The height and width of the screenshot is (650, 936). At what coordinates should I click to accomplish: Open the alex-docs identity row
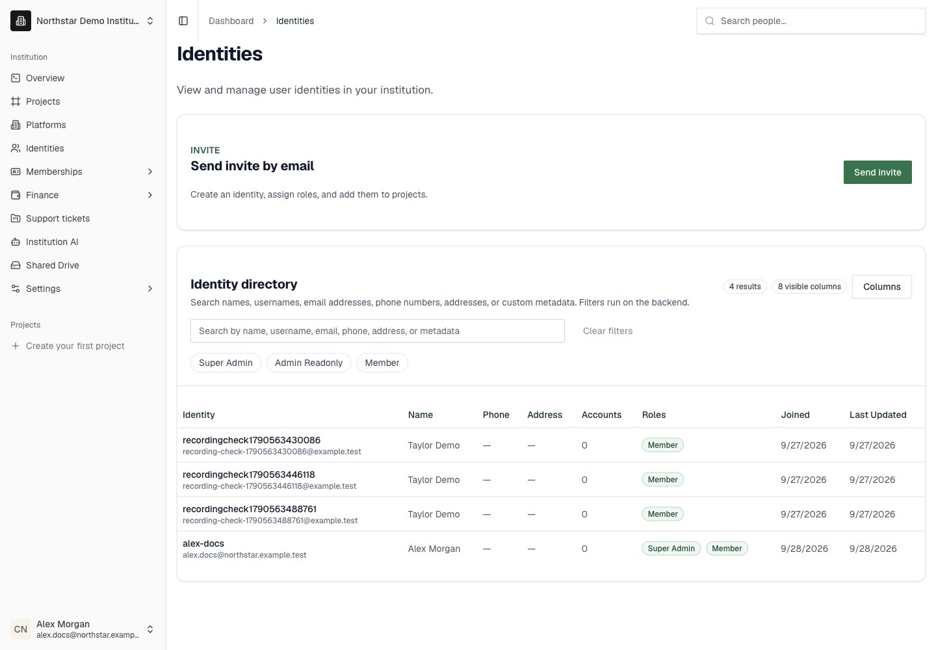click(x=551, y=549)
